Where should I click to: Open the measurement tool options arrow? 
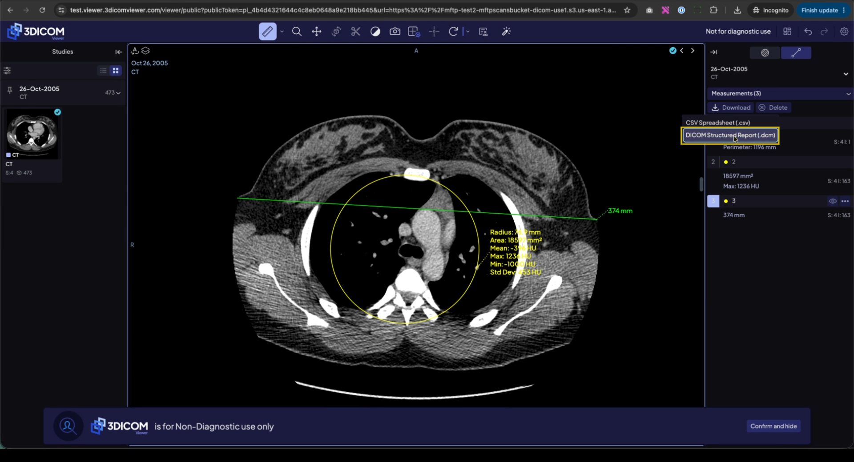282,32
